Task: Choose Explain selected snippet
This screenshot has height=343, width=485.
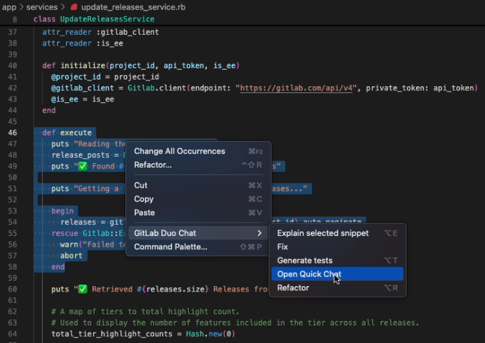Action: point(322,233)
